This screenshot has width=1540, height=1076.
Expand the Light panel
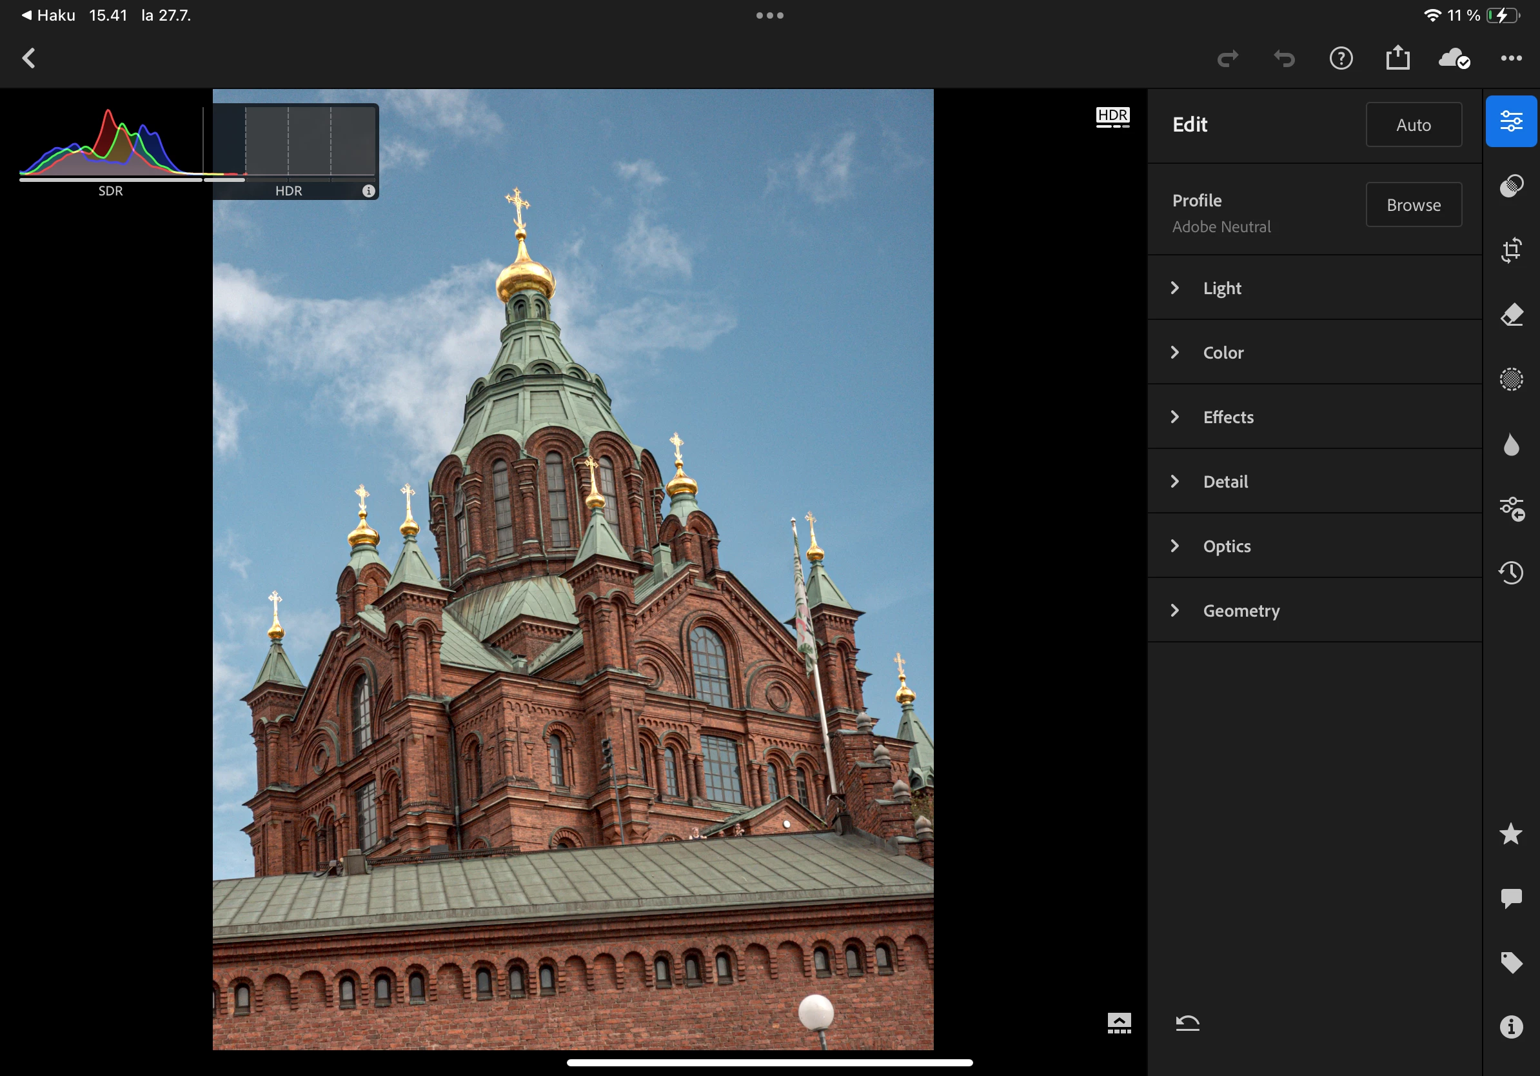click(x=1222, y=288)
